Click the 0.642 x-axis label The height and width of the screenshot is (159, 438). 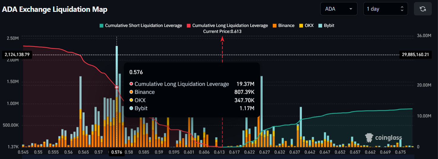[x=310, y=152]
